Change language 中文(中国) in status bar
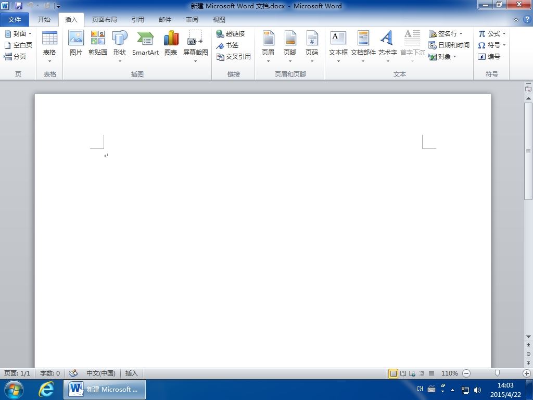Image resolution: width=533 pixels, height=400 pixels. (100, 373)
